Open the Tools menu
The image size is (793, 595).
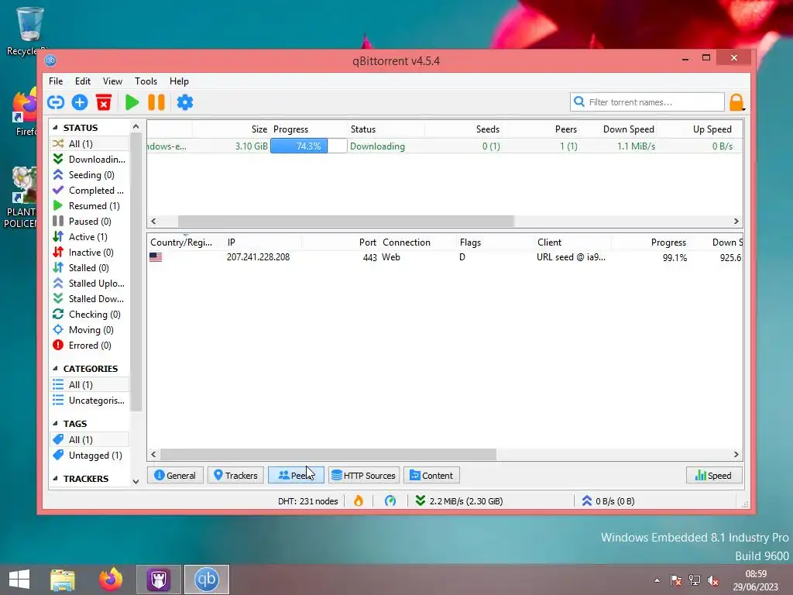pos(146,81)
